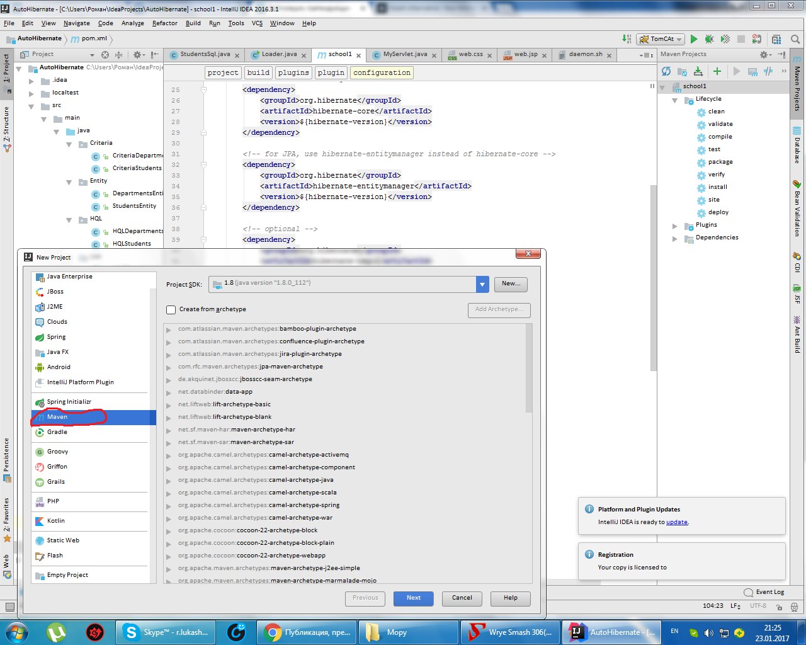
Task: Click the update link in the notification
Action: (x=677, y=522)
